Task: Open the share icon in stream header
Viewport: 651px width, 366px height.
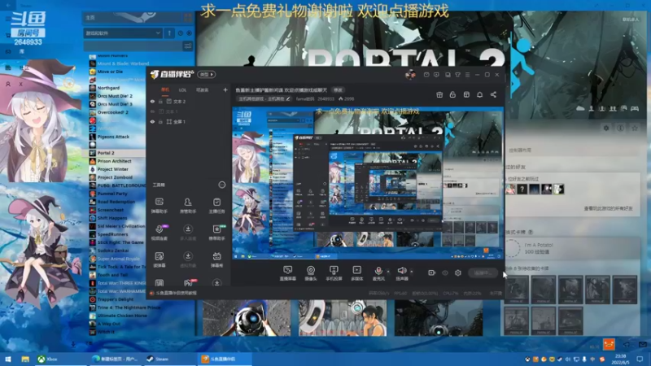Action: 493,94
